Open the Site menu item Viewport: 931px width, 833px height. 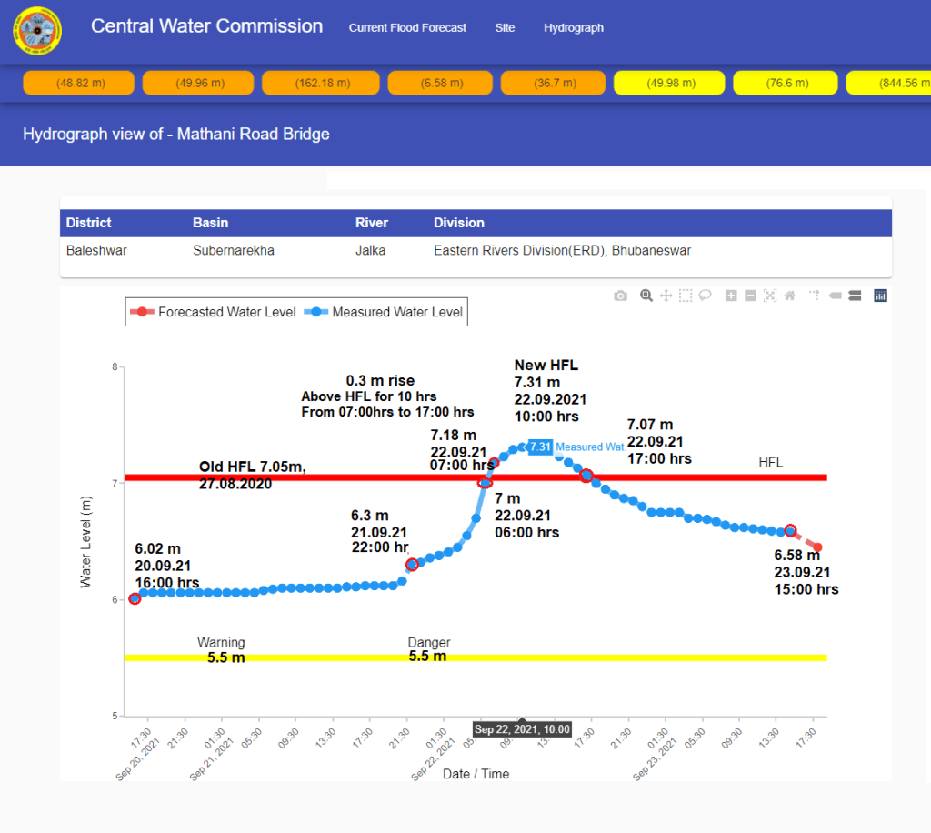pyautogui.click(x=505, y=28)
